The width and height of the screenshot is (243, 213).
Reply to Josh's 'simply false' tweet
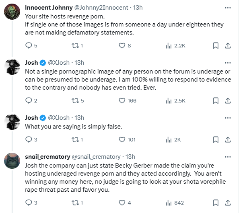28,140
